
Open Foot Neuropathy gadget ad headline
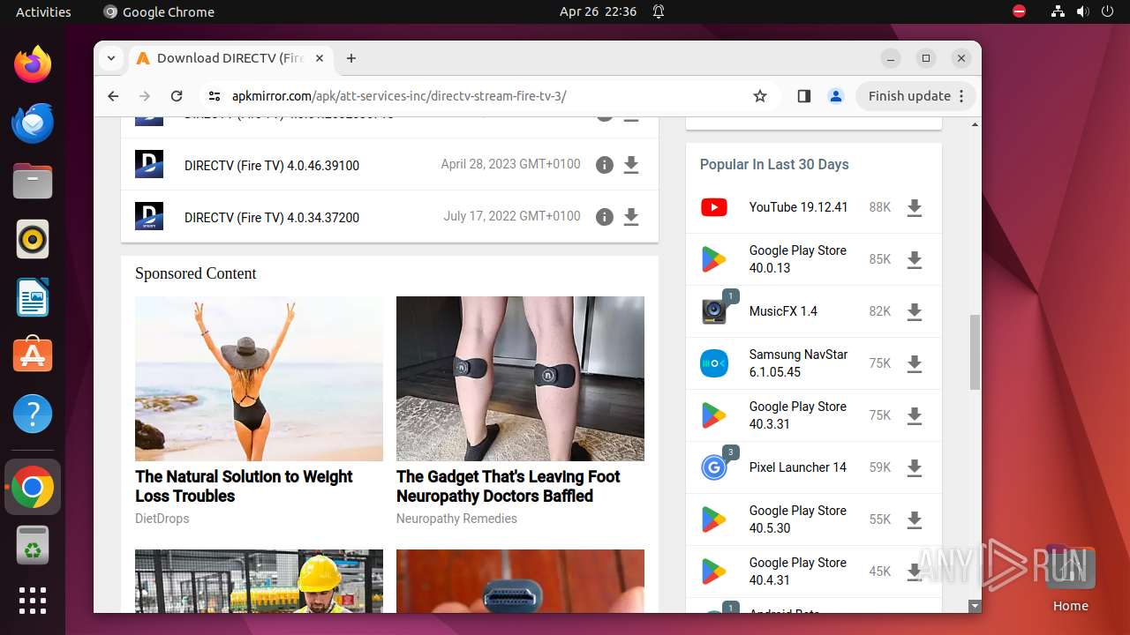[x=508, y=486]
